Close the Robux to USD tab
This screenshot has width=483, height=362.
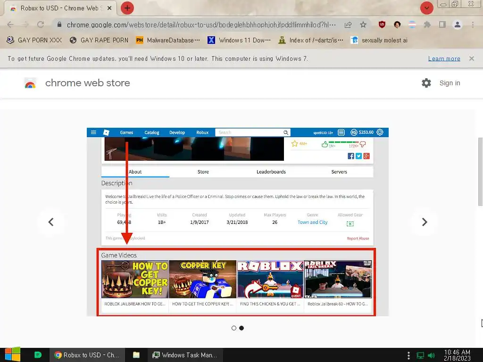[109, 8]
